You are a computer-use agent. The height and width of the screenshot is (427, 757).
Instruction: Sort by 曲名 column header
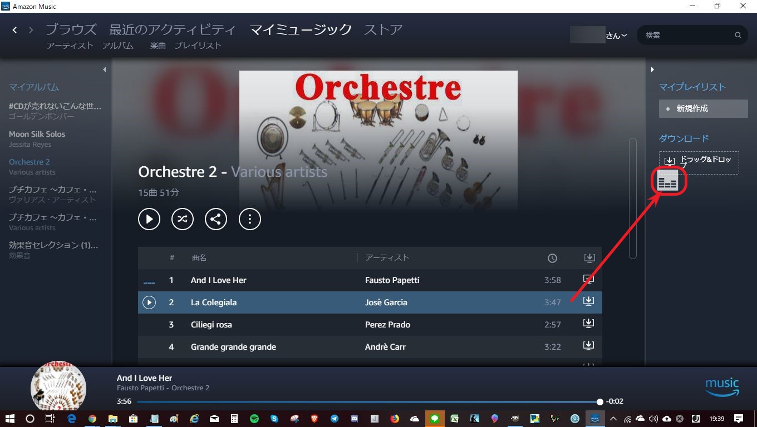point(199,258)
